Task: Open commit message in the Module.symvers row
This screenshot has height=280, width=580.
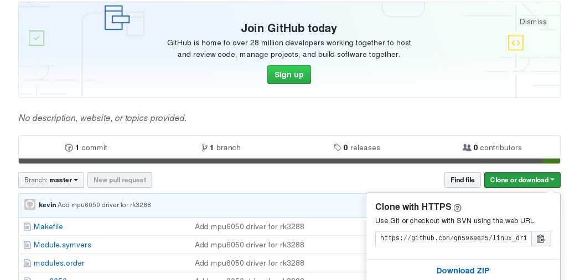Action: pyautogui.click(x=249, y=245)
